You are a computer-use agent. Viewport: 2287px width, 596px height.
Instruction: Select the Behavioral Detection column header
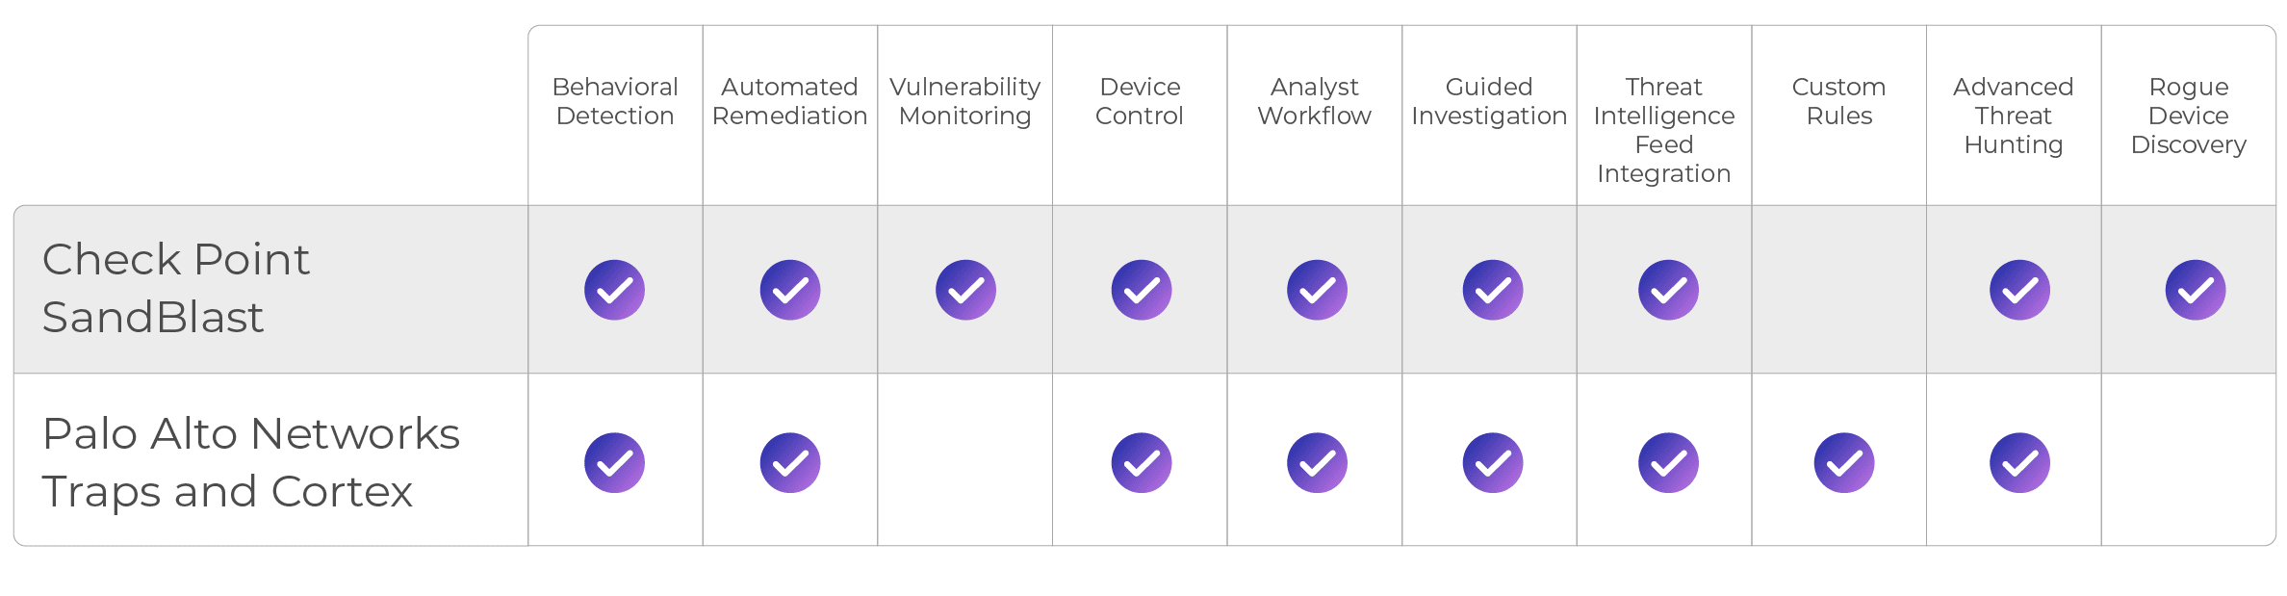click(x=615, y=101)
